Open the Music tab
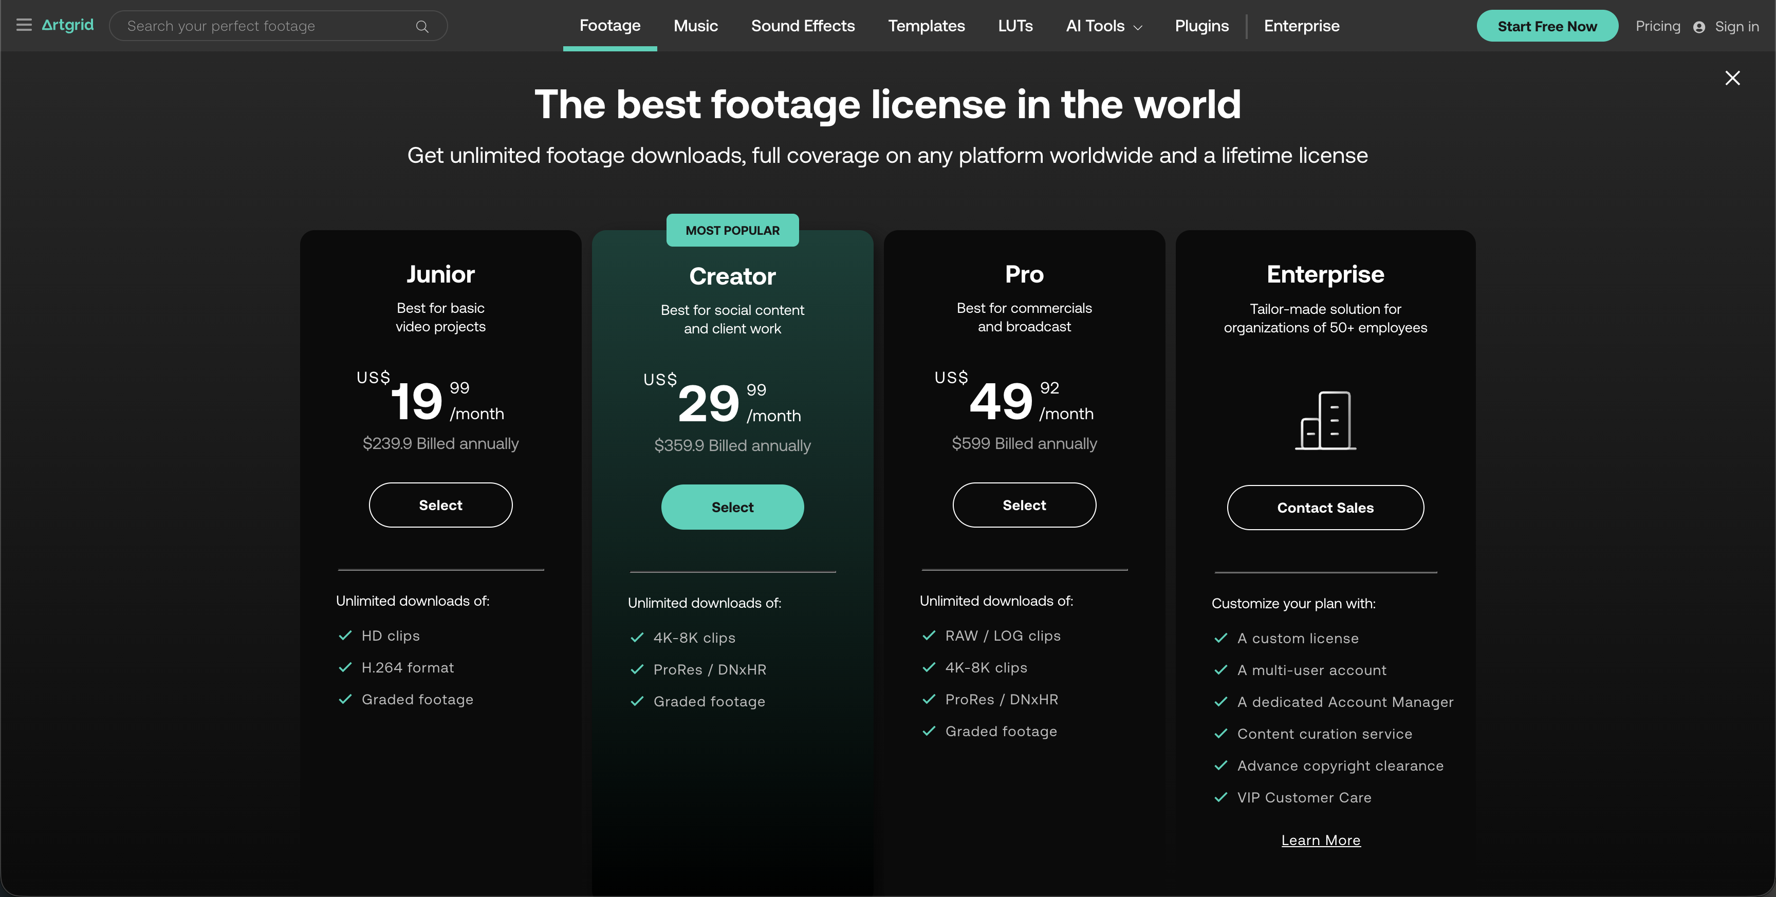The width and height of the screenshot is (1776, 897). (x=696, y=26)
